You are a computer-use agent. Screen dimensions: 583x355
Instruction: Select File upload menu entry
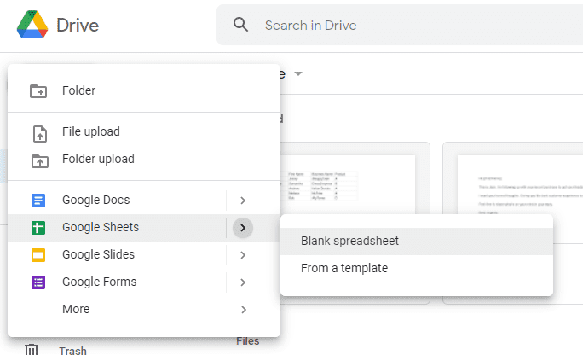click(144, 131)
